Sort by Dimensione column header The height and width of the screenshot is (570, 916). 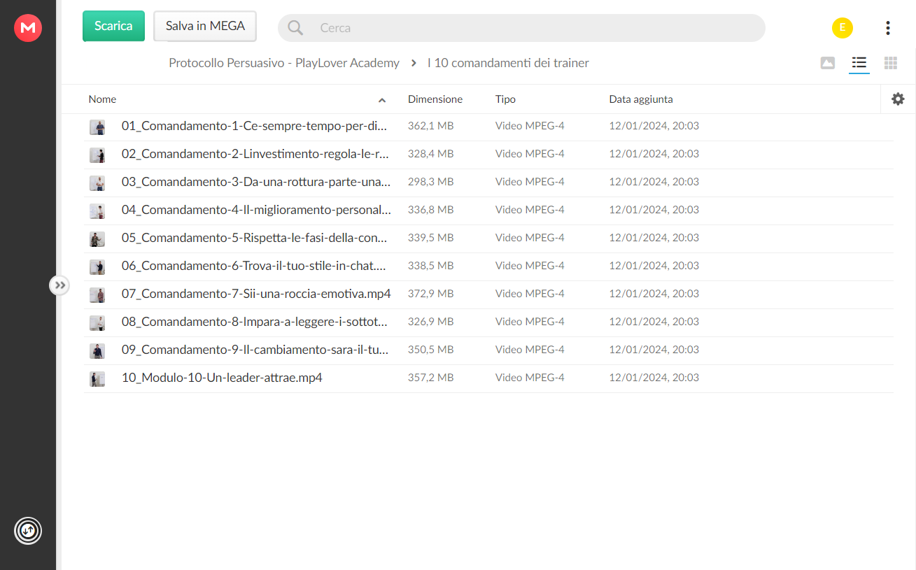tap(435, 99)
